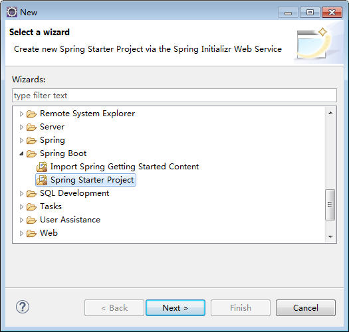Screen dimensions: 349x332
Task: Click the scrollbar down arrow in wizard list
Action: pyautogui.click(x=330, y=236)
